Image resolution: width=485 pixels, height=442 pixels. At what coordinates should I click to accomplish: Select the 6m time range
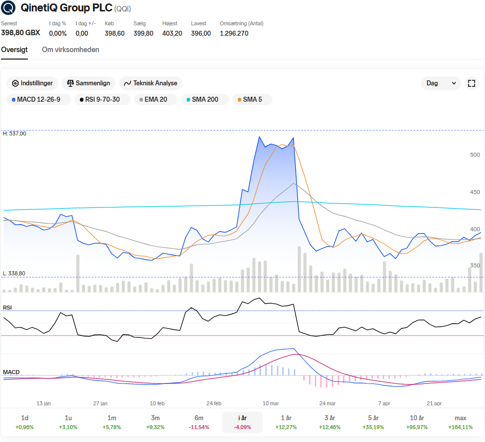pos(199,422)
